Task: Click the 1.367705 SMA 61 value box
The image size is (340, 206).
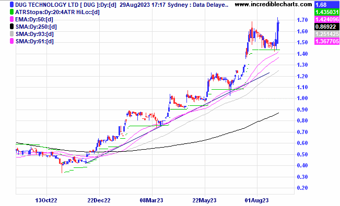Action: click(x=327, y=41)
